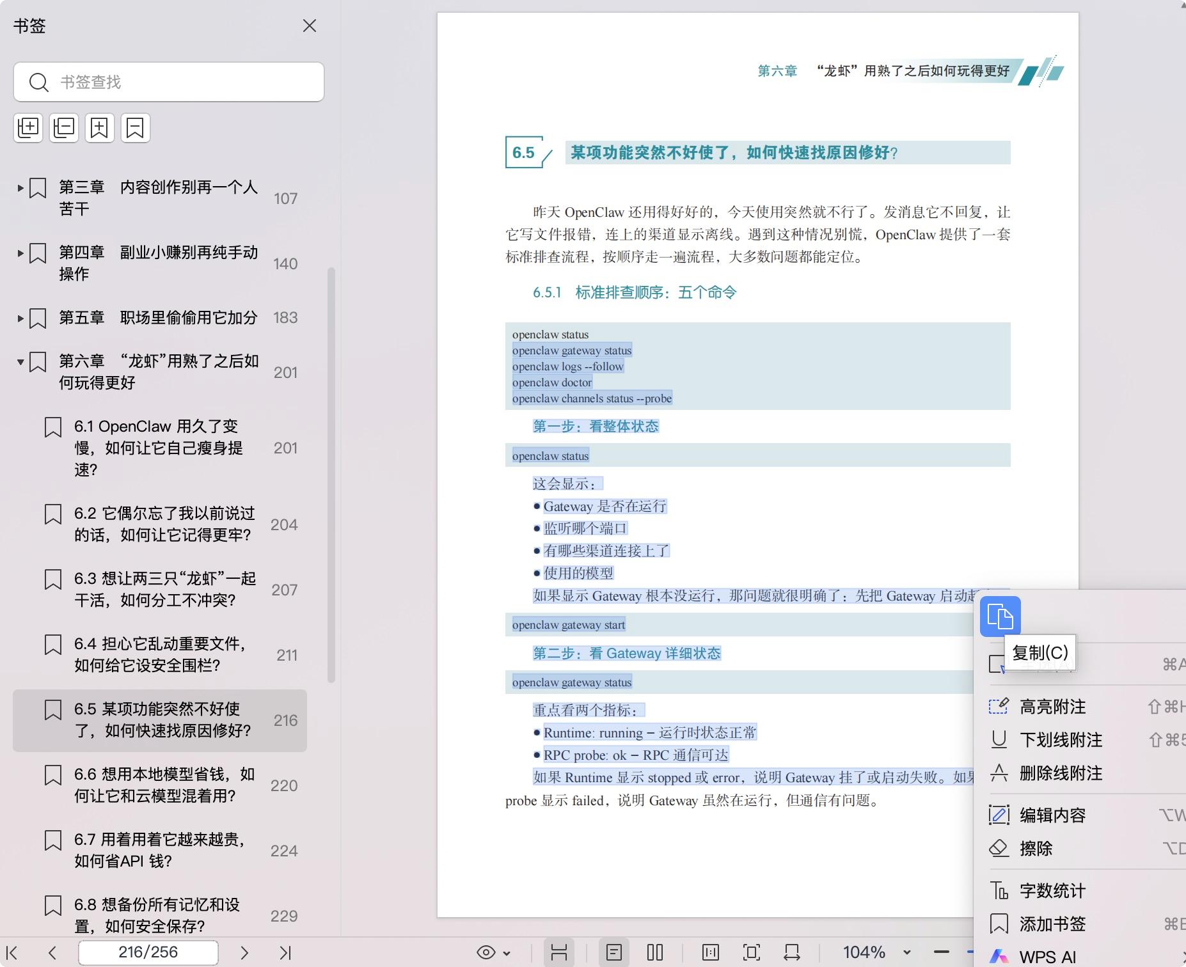
Task: Click the code line openclaw doctor
Action: pyautogui.click(x=552, y=382)
